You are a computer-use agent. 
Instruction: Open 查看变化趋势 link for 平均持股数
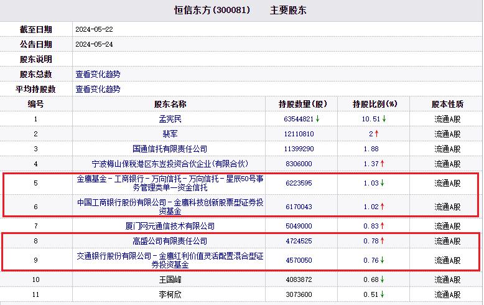[x=98, y=89]
